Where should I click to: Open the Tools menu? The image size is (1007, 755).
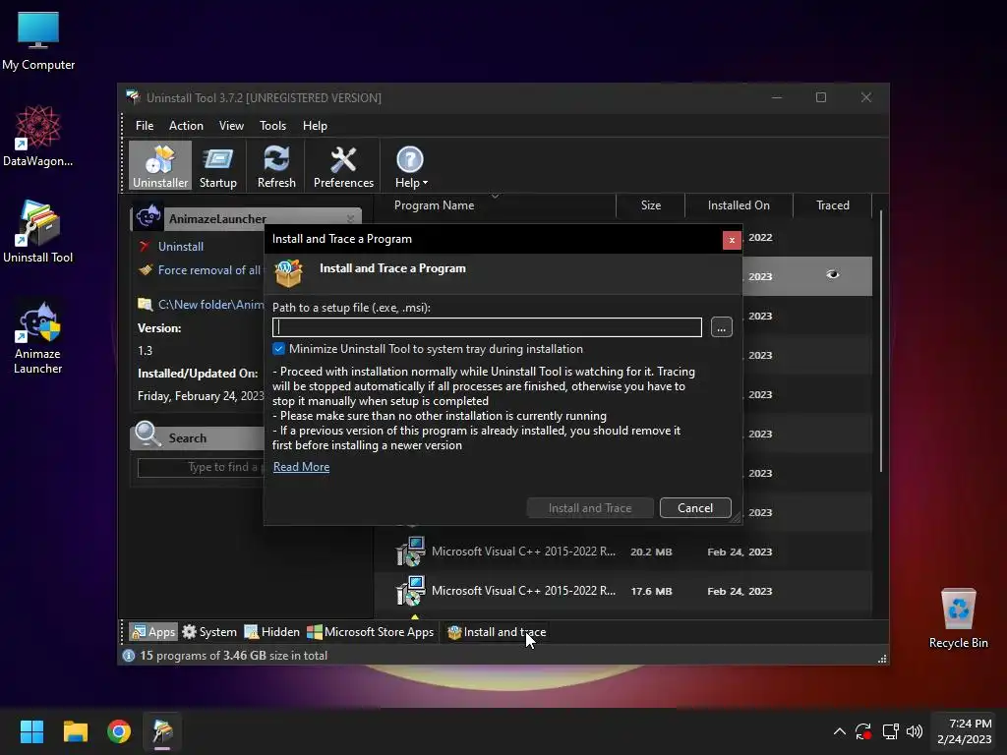click(272, 126)
